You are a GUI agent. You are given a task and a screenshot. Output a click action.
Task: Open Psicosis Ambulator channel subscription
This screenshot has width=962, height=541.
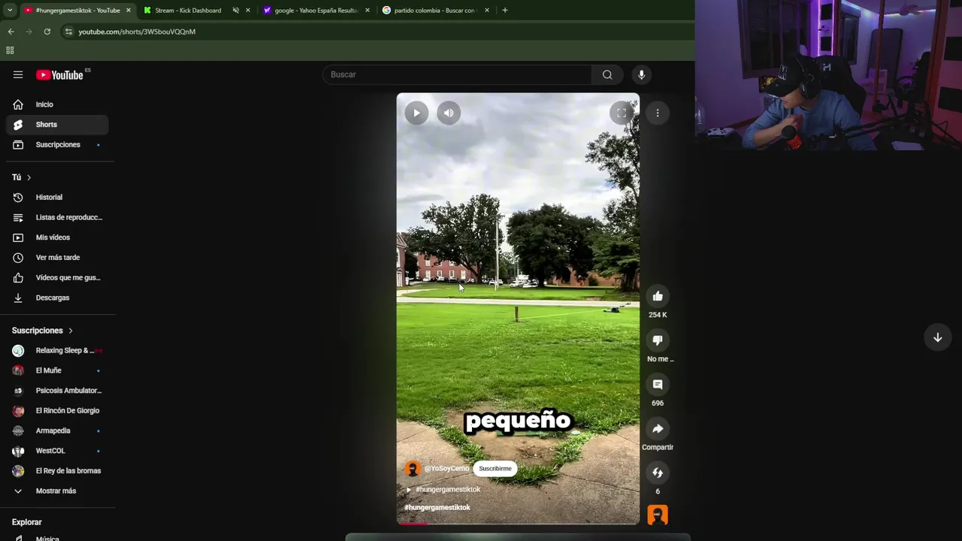coord(57,391)
